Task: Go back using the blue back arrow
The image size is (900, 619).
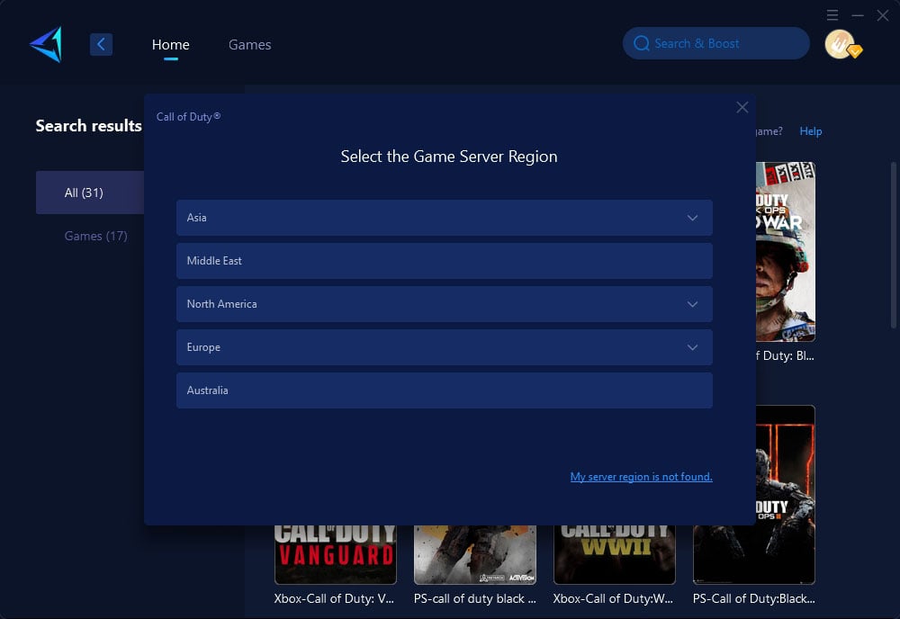Action: pos(101,44)
